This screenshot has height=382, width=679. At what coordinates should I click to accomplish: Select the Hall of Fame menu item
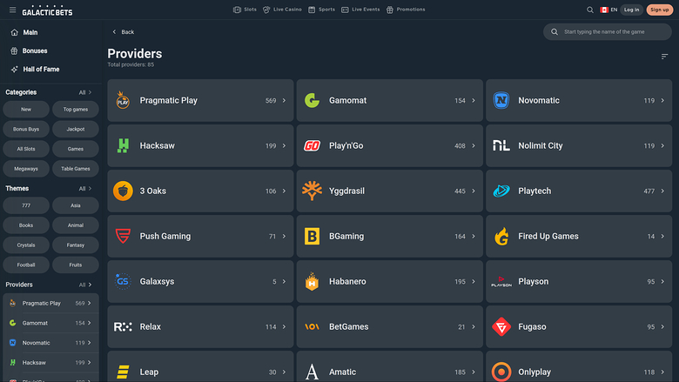40,69
